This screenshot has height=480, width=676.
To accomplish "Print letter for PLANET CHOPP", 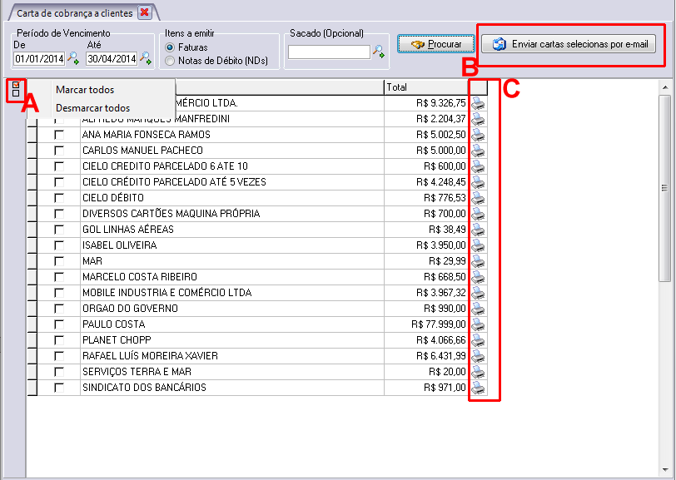I will pos(478,340).
